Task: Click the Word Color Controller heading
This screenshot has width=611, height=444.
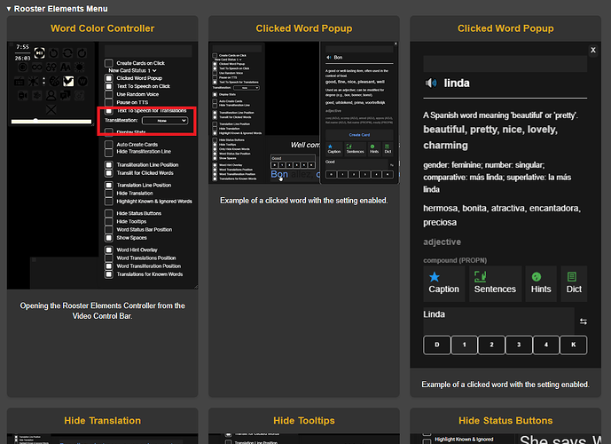Action: click(x=102, y=28)
